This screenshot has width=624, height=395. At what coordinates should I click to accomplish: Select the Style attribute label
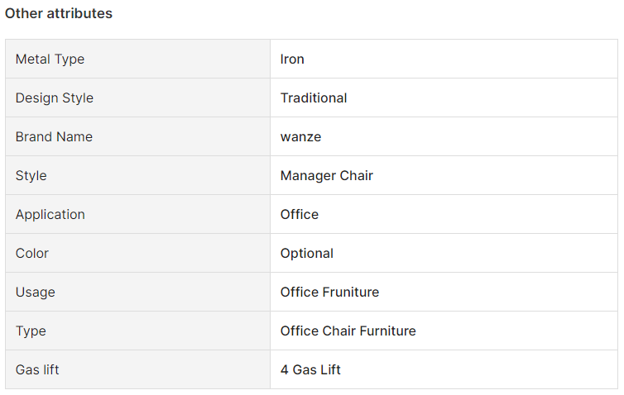[x=31, y=176]
